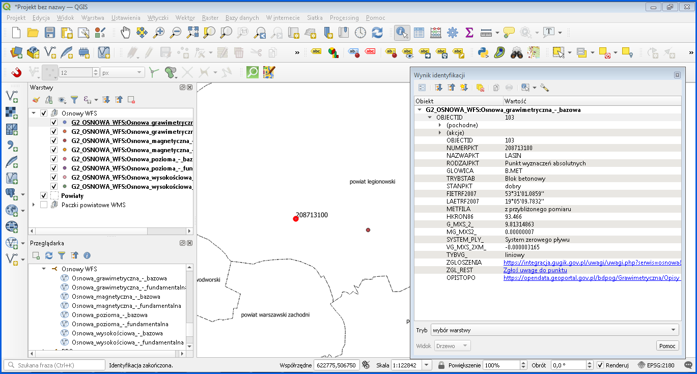This screenshot has width=697, height=374.
Task: Click the Szukana fraza locator search box
Action: tap(54, 365)
